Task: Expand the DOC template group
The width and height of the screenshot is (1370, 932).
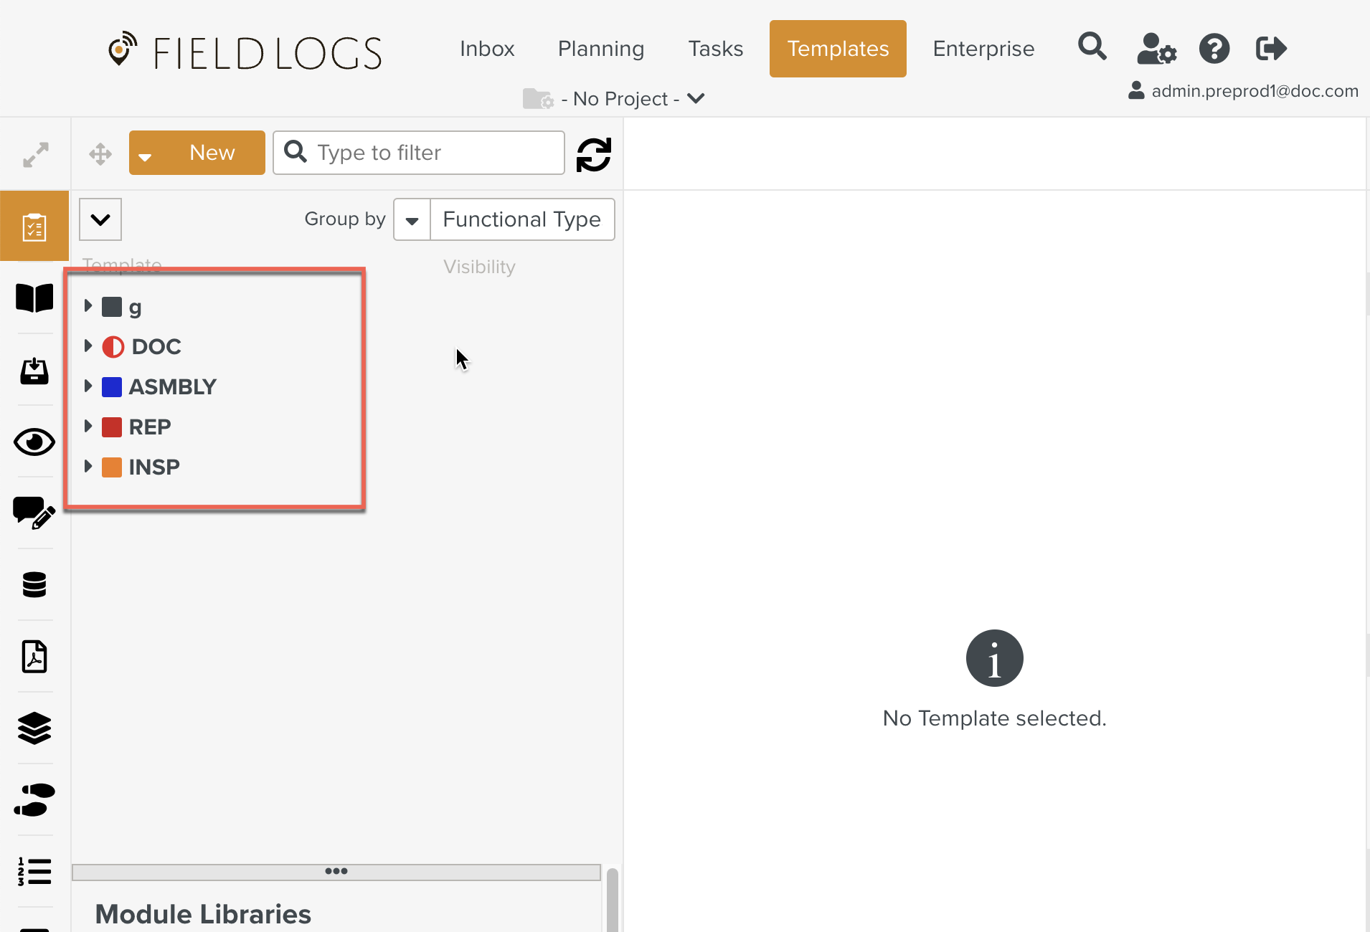Action: (88, 346)
